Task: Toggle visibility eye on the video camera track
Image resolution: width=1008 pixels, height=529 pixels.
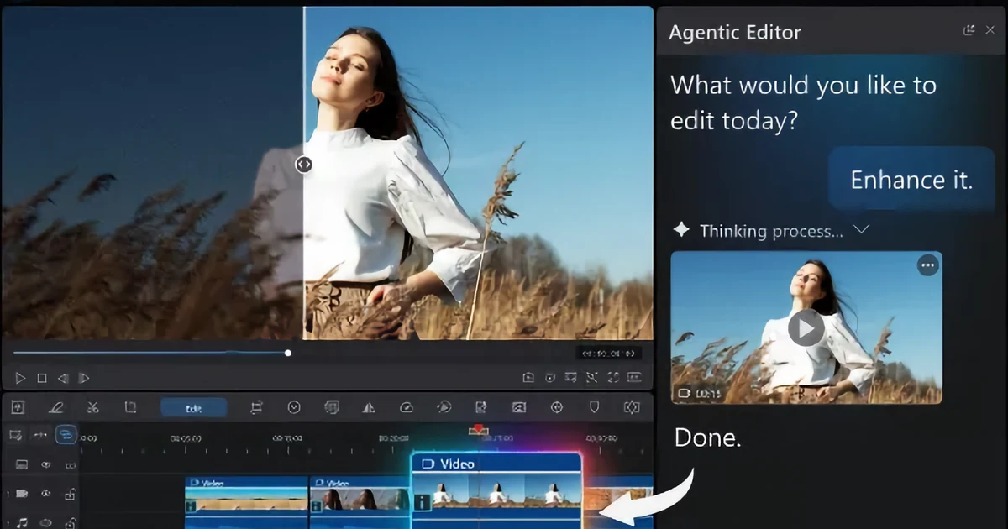Action: 46,494
